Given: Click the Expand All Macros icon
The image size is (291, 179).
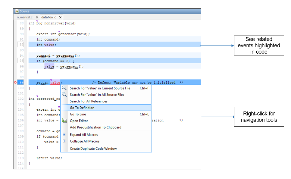Looking at the screenshot, I should pos(64,135).
